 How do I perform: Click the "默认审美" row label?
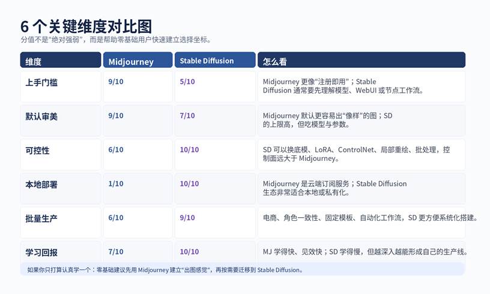(41, 116)
